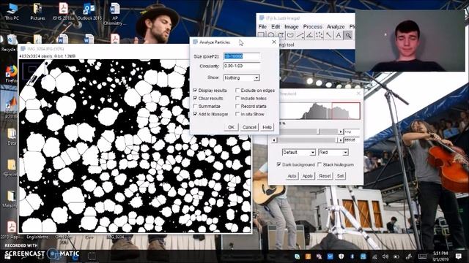Select the Multi-point tool in Fiji
The height and width of the screenshot is (263, 469).
[x=320, y=35]
